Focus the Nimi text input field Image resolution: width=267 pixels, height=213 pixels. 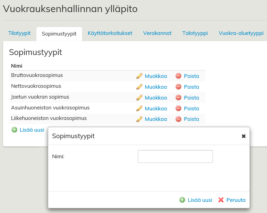click(175, 156)
